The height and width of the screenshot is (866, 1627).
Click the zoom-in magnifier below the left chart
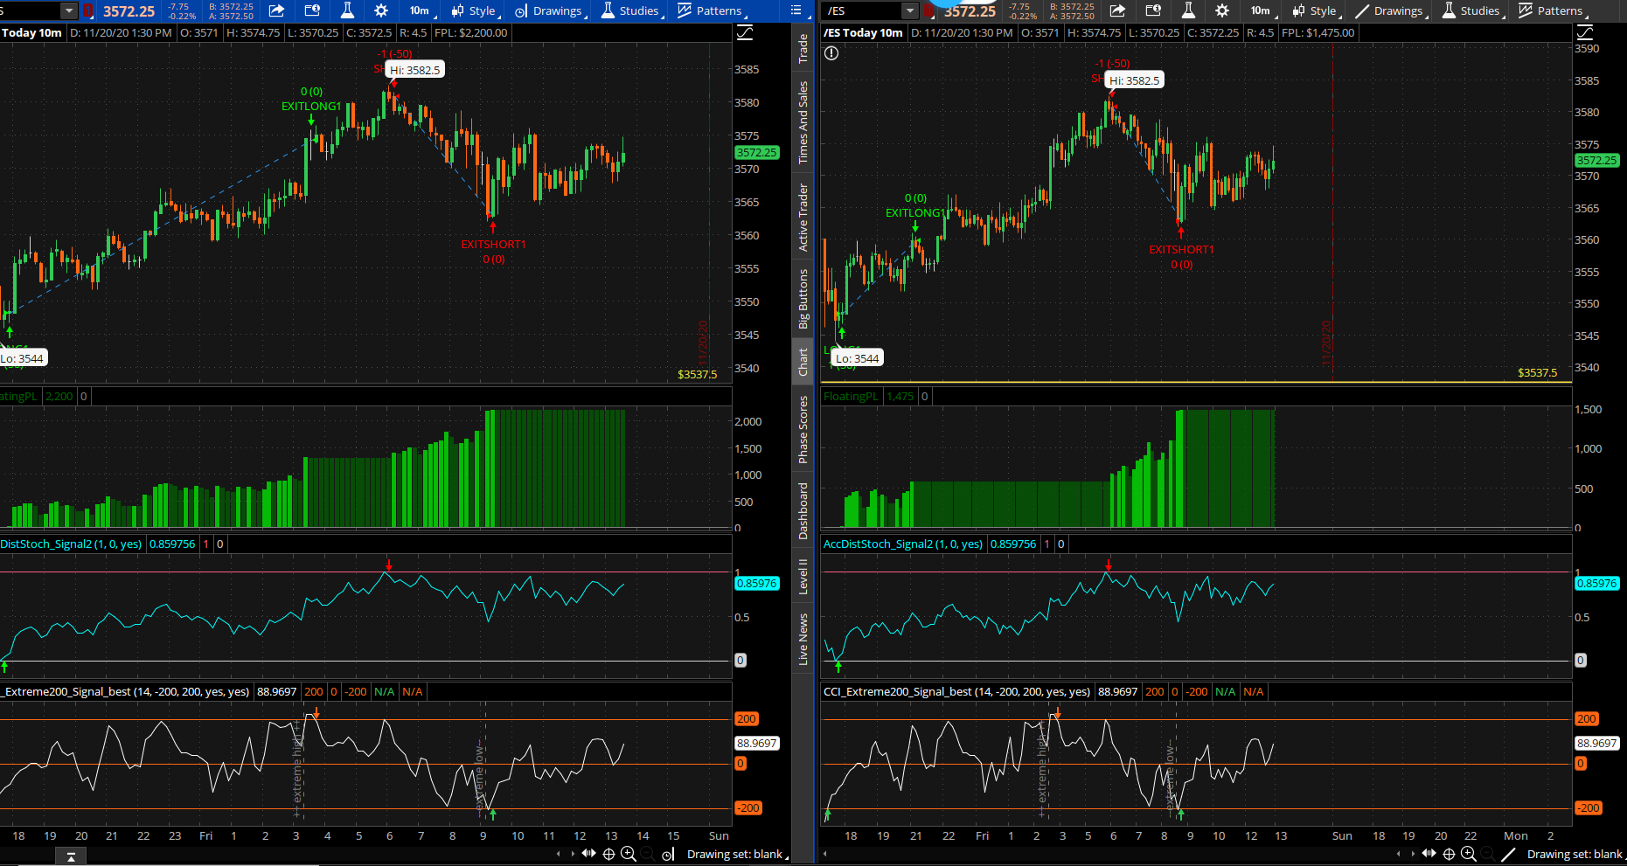pos(628,854)
